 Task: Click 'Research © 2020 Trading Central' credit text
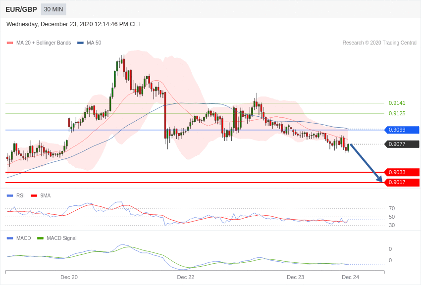[379, 43]
